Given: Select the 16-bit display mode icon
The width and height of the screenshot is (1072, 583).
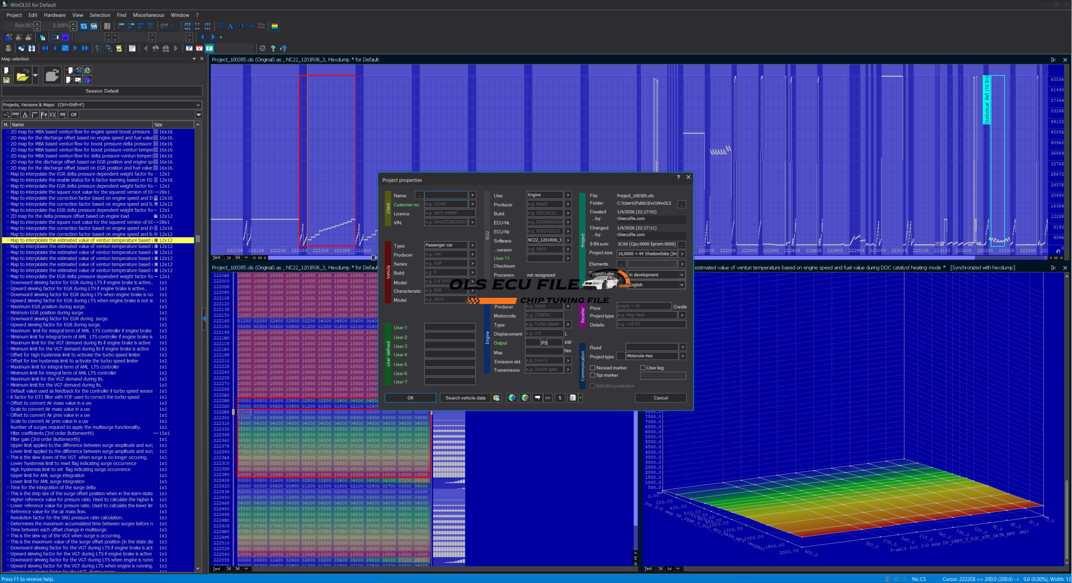Looking at the screenshot, I should click(131, 26).
